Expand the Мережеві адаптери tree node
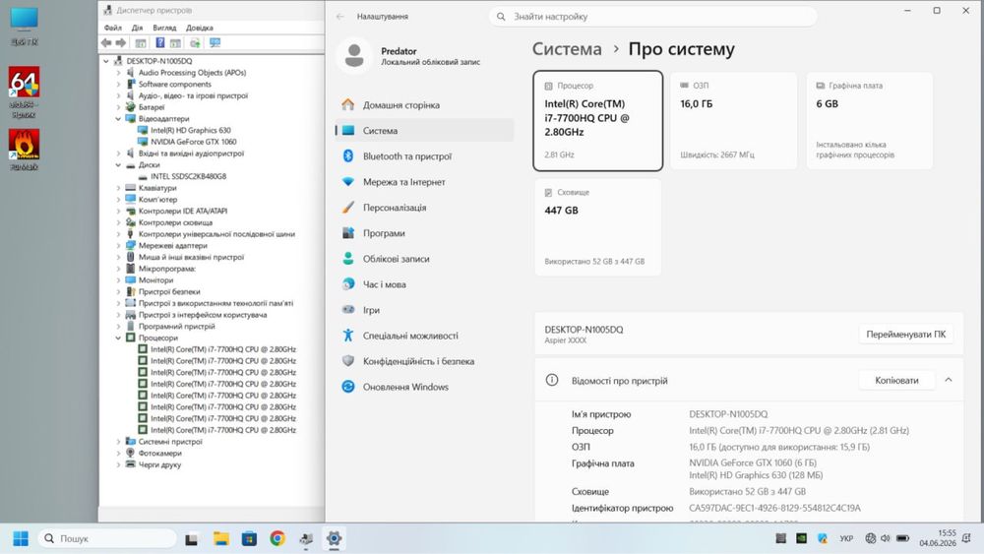This screenshot has width=984, height=554. pos(118,245)
